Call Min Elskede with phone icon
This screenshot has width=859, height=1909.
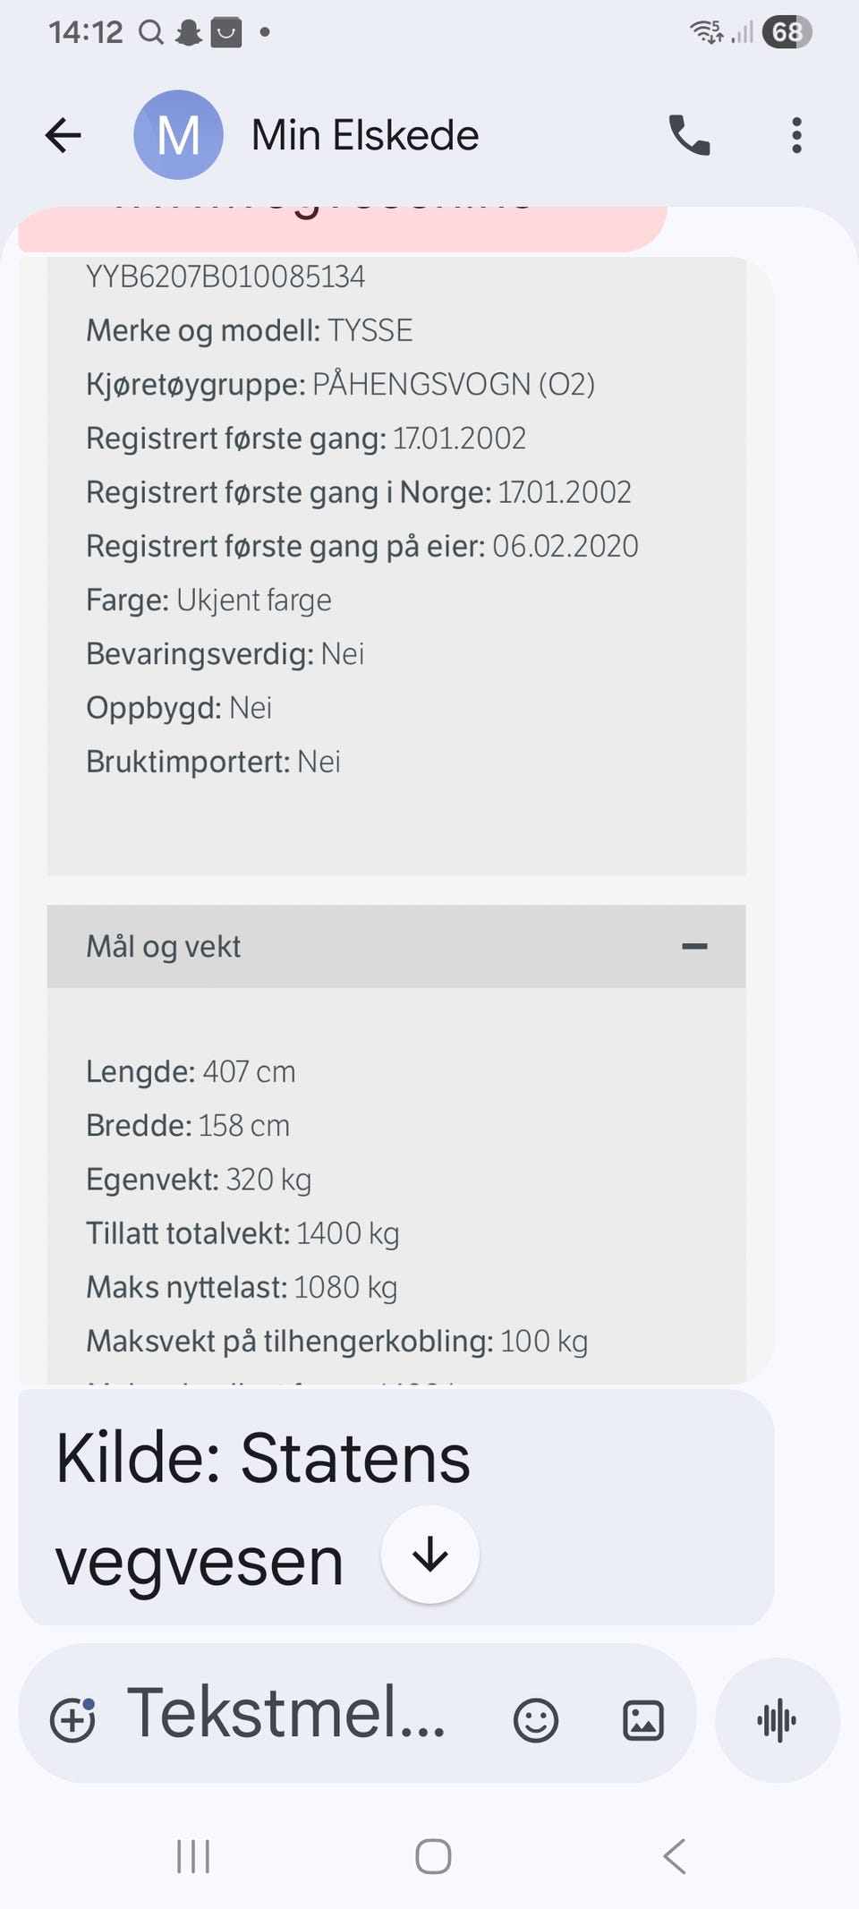point(689,136)
